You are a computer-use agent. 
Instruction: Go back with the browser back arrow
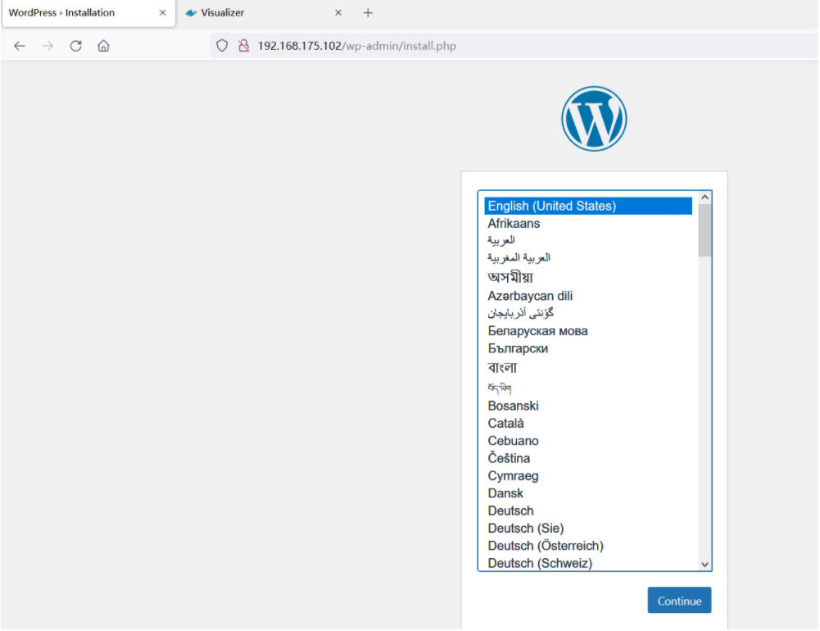click(x=20, y=46)
